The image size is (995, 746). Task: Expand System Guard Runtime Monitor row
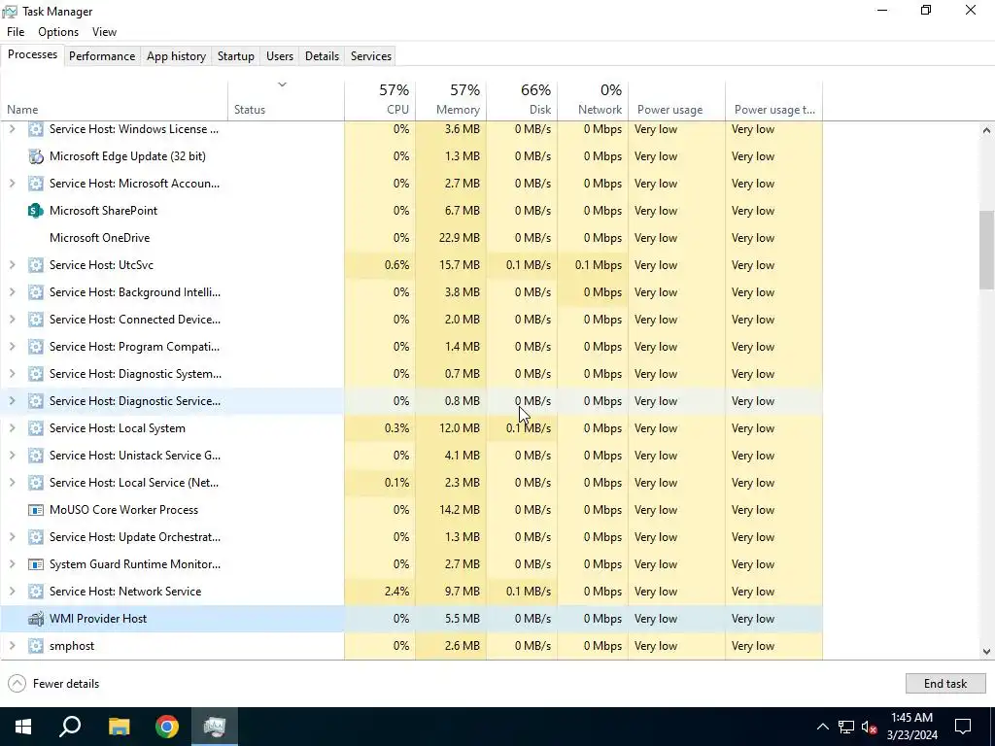(x=12, y=564)
